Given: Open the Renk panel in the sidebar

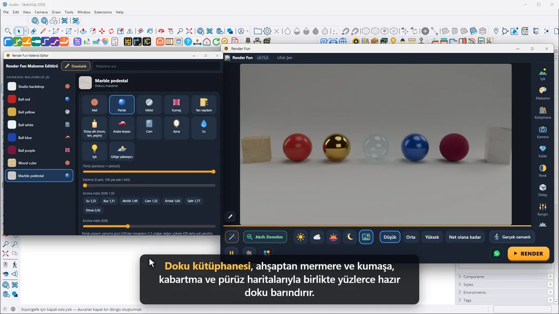Looking at the screenshot, I should (x=543, y=171).
